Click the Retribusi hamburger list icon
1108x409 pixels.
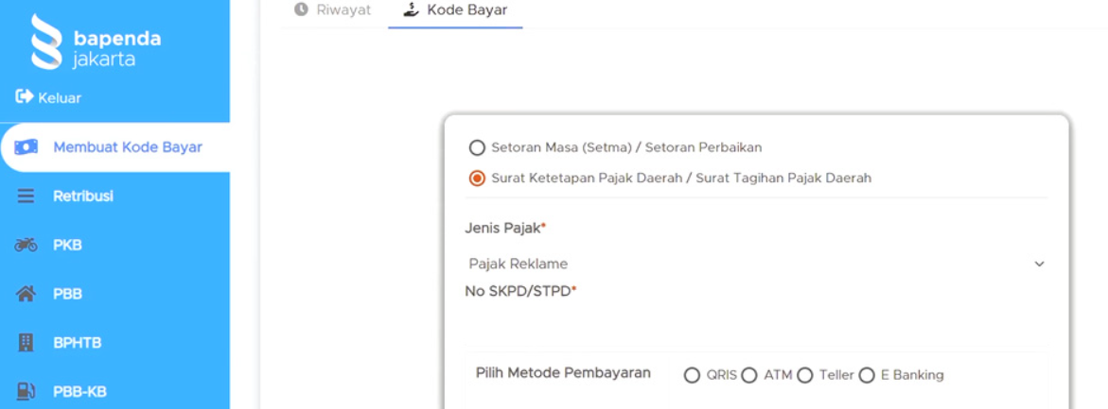pos(26,196)
